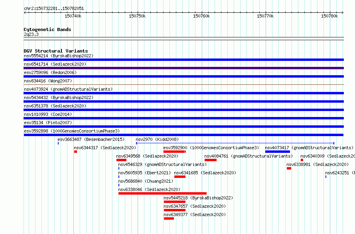355x234 pixels.
Task: Click the long red bar under nsv6338046
Action: pyautogui.click(x=163, y=193)
